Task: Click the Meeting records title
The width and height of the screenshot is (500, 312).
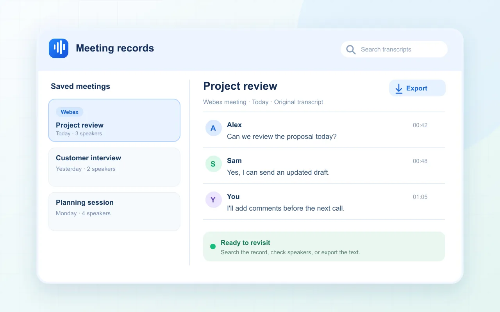Action: point(115,48)
